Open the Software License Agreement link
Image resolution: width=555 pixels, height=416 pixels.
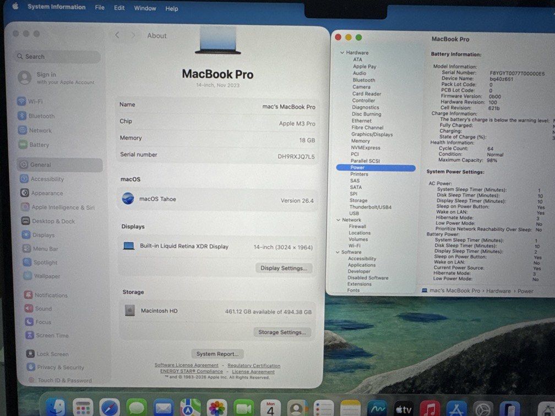[187, 365]
